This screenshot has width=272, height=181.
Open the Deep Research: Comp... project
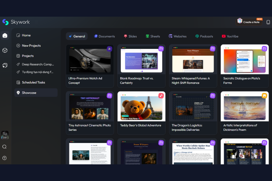(36, 64)
